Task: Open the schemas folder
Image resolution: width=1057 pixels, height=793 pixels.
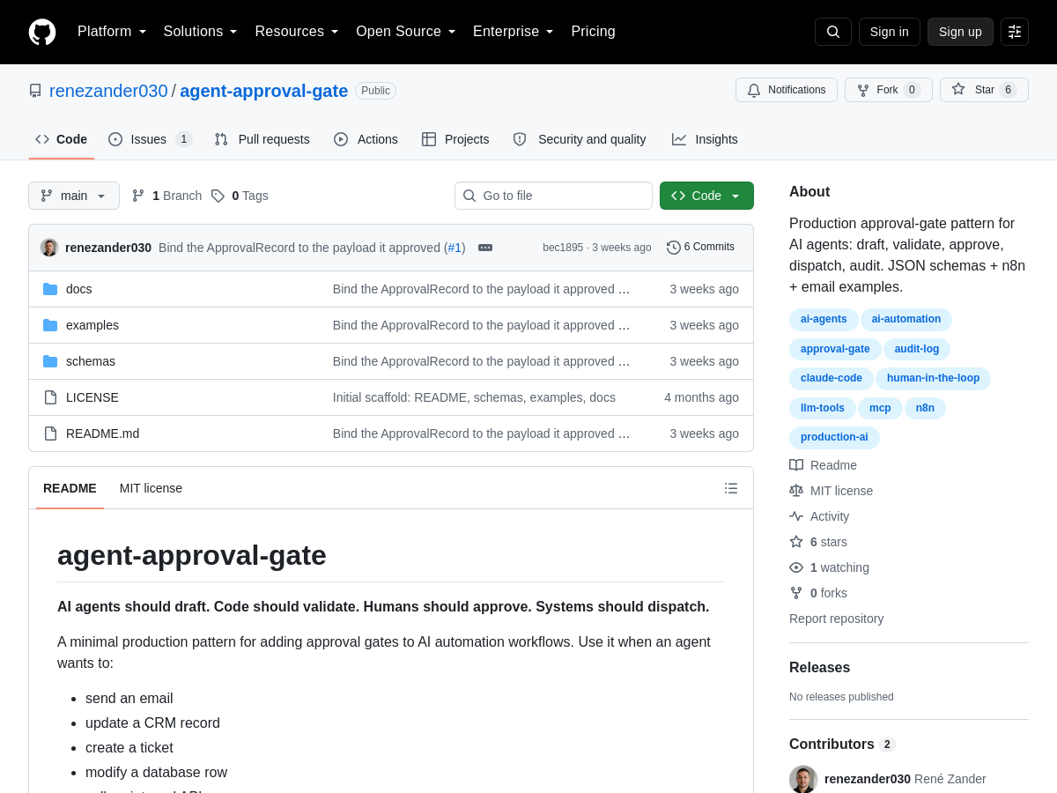Action: [91, 361]
